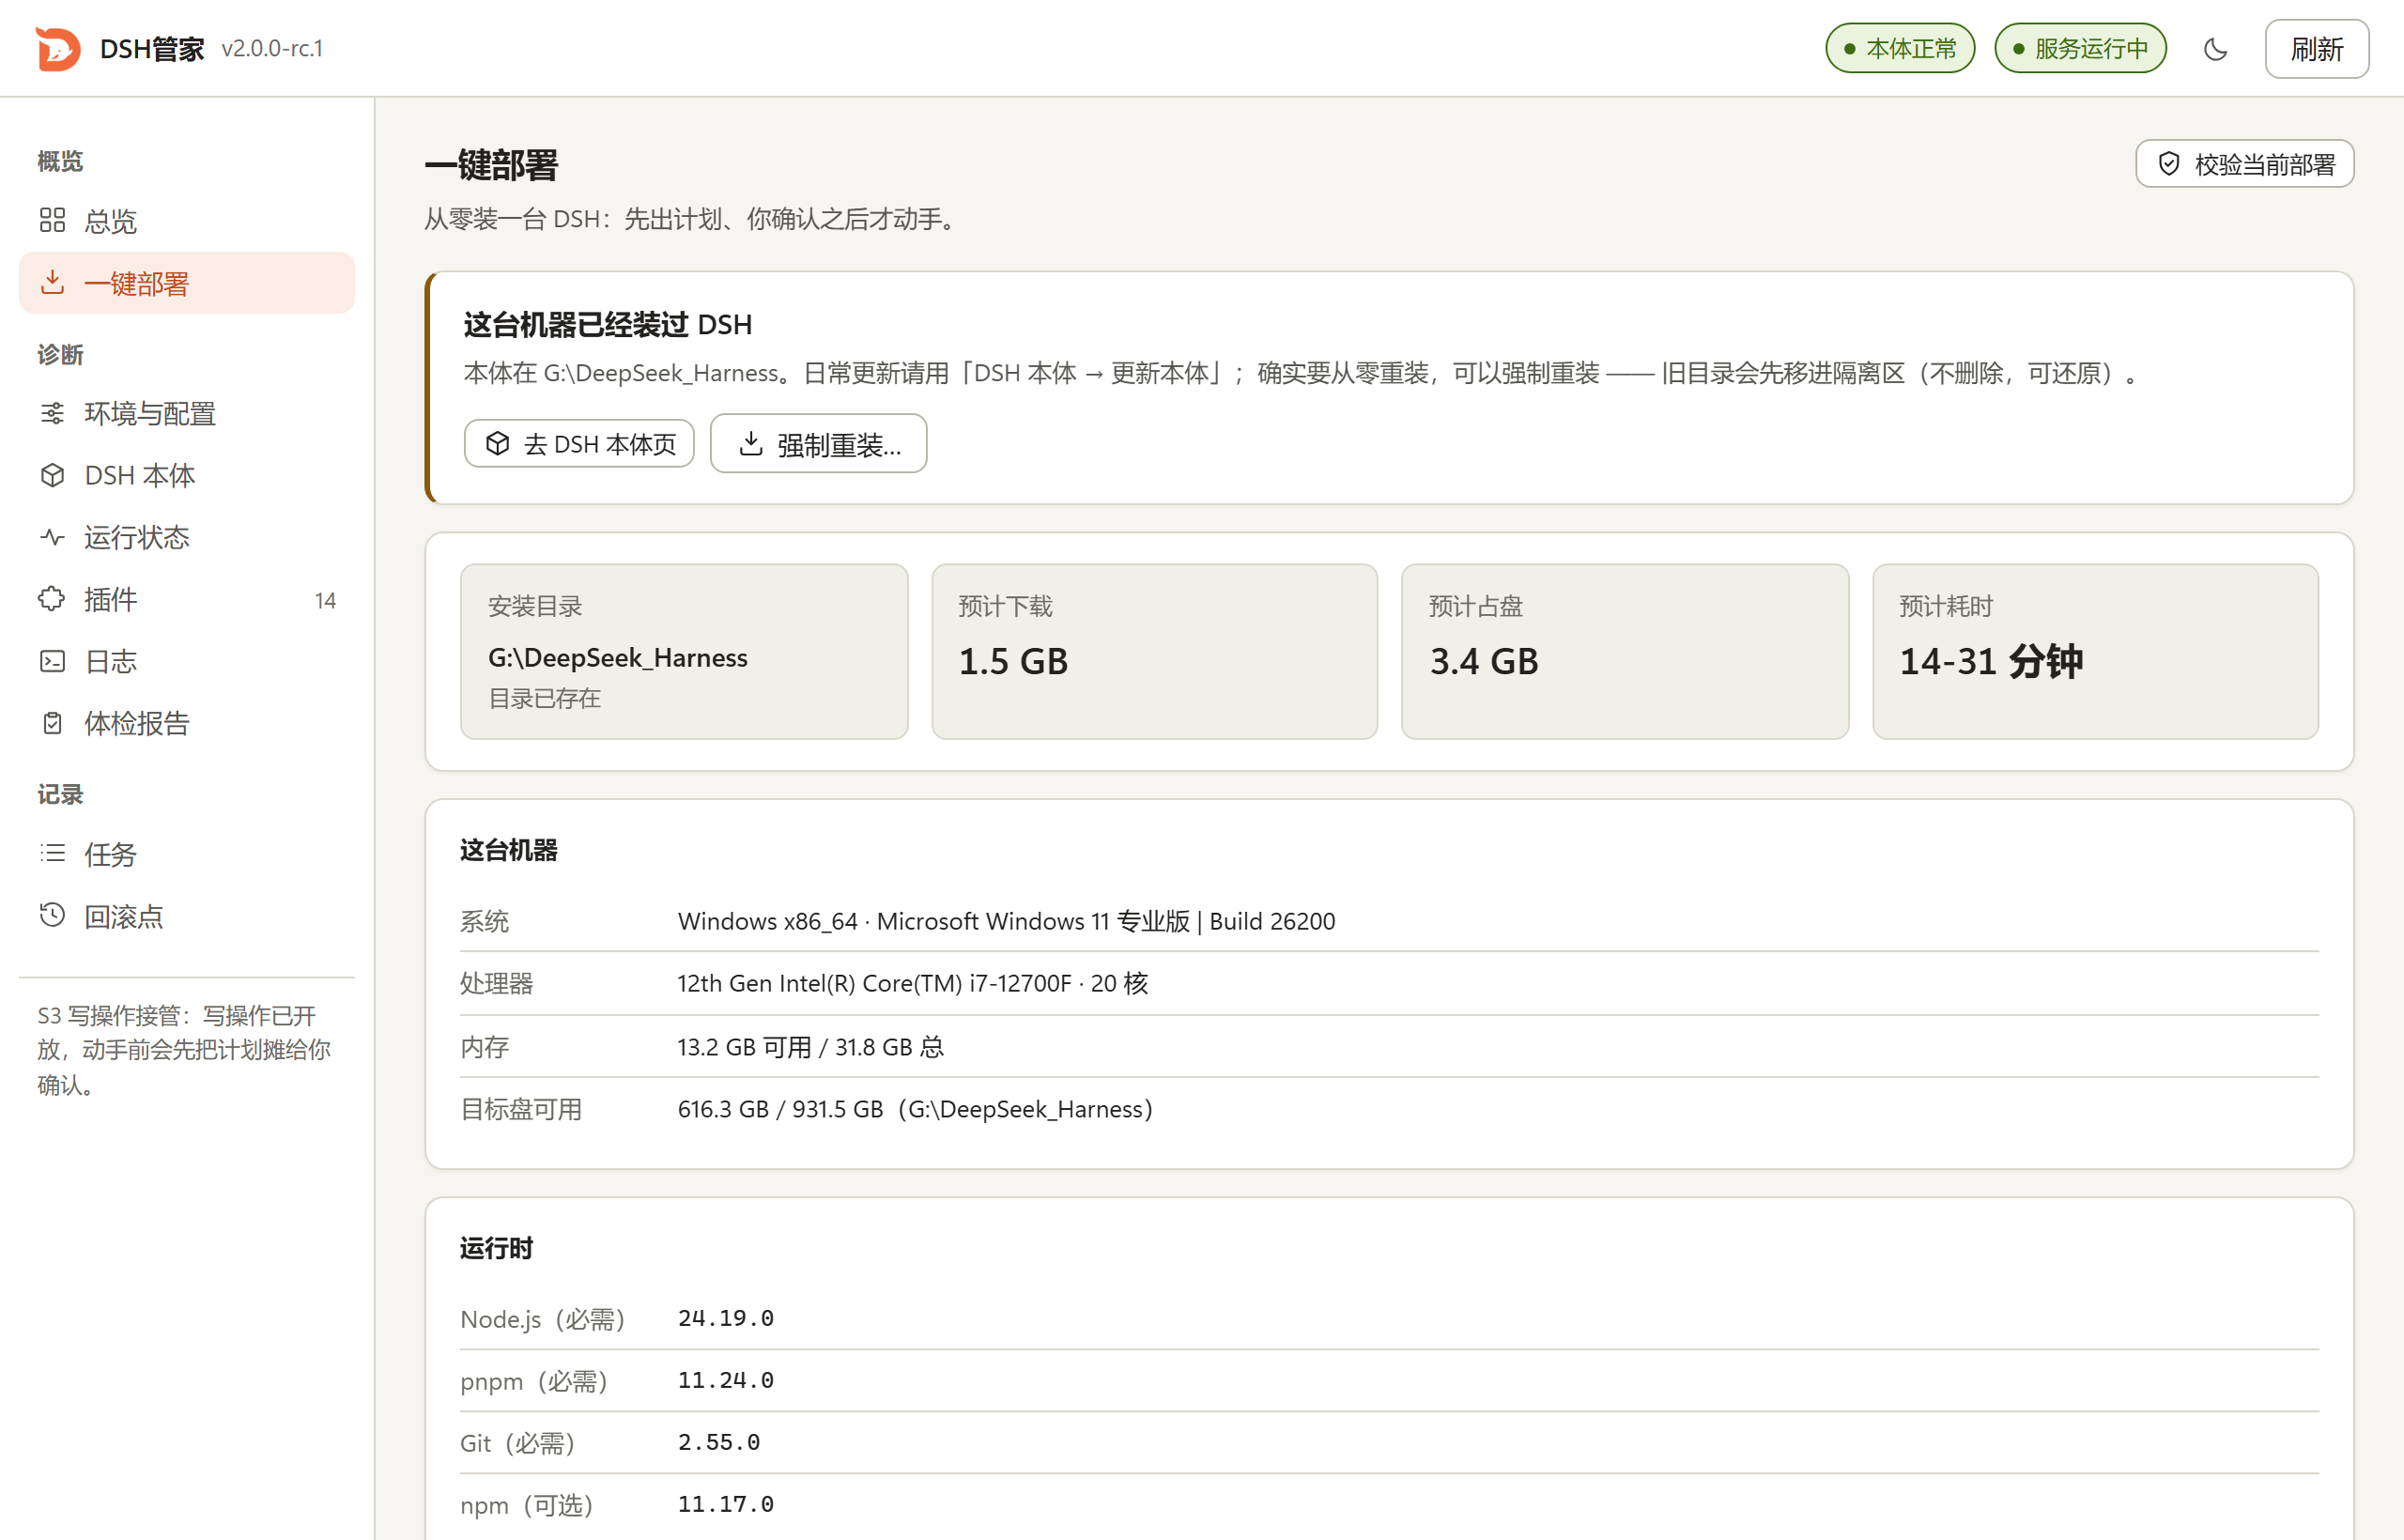Image resolution: width=2404 pixels, height=1540 pixels.
Task: Click the 任务 list icon
Action: tap(52, 853)
